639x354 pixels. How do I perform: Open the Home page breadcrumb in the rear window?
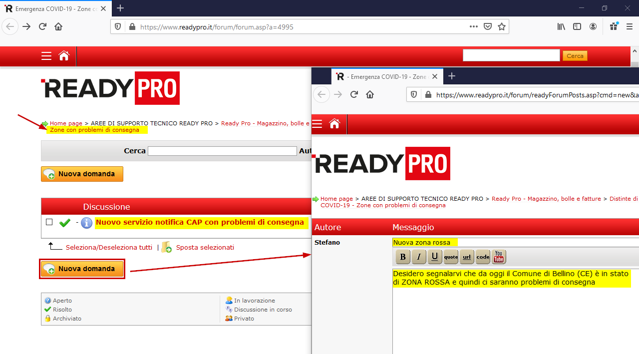pos(66,123)
